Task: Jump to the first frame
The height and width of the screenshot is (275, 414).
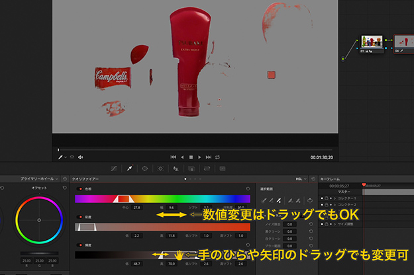Action: coord(173,157)
